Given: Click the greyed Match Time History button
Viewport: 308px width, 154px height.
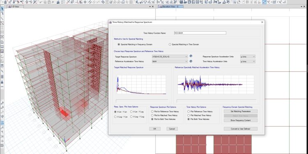Looking at the screenshot, I should tap(241, 116).
